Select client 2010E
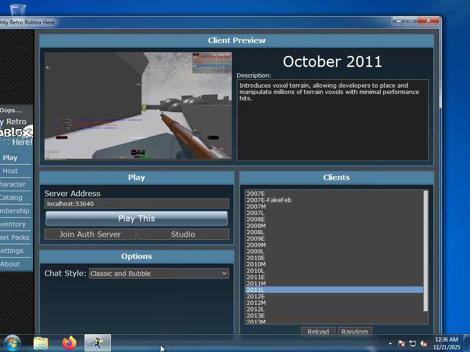This screenshot has width=470, height=352. pyautogui.click(x=334, y=258)
